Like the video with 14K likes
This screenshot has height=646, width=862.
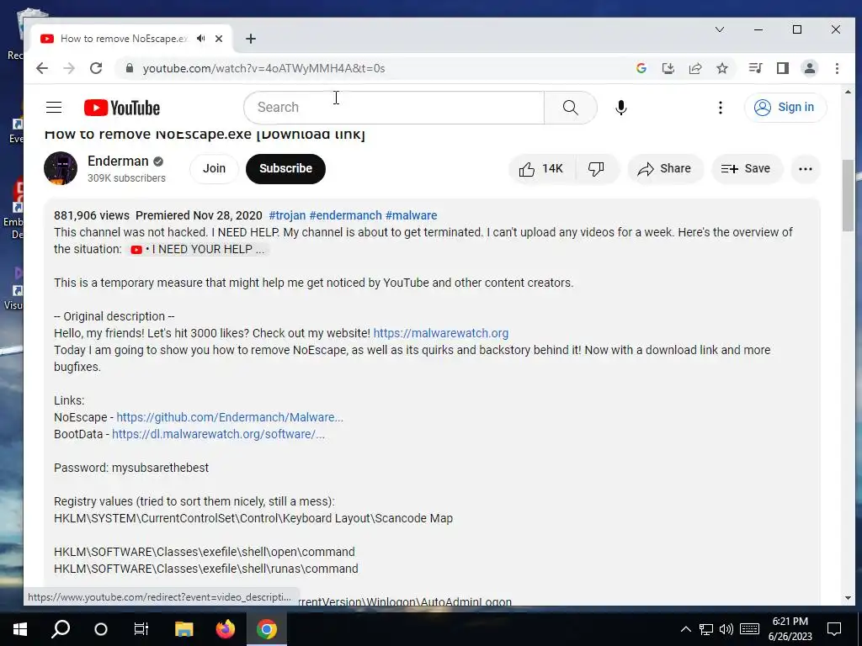(x=541, y=168)
